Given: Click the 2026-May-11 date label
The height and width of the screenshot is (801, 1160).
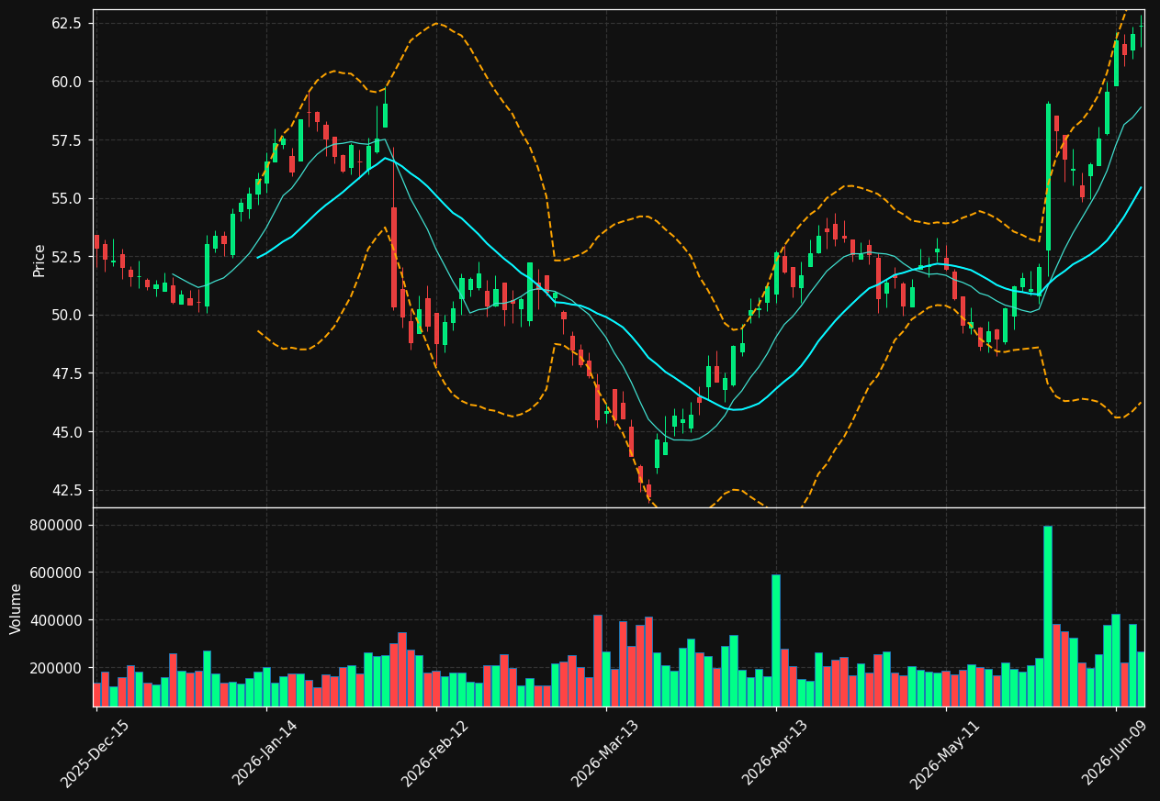Looking at the screenshot, I should 946,754.
